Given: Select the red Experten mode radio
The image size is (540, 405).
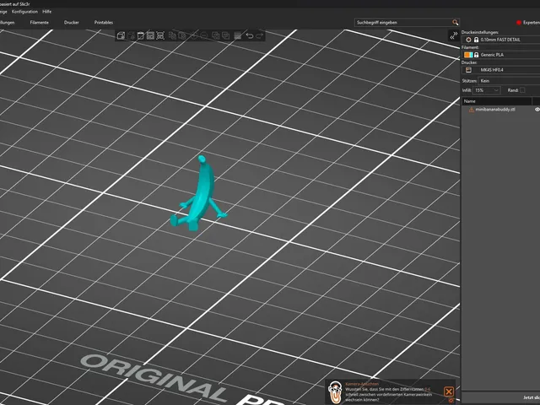Looking at the screenshot, I should tap(519, 23).
